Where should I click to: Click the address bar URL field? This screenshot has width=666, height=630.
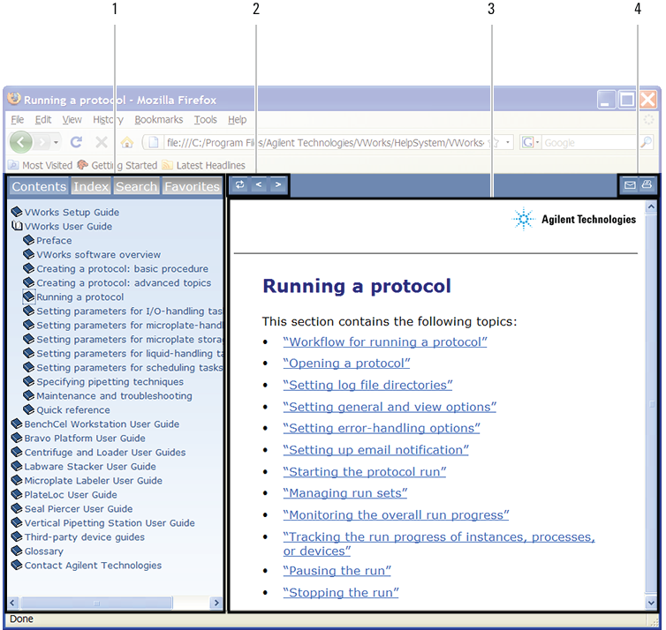click(x=325, y=143)
